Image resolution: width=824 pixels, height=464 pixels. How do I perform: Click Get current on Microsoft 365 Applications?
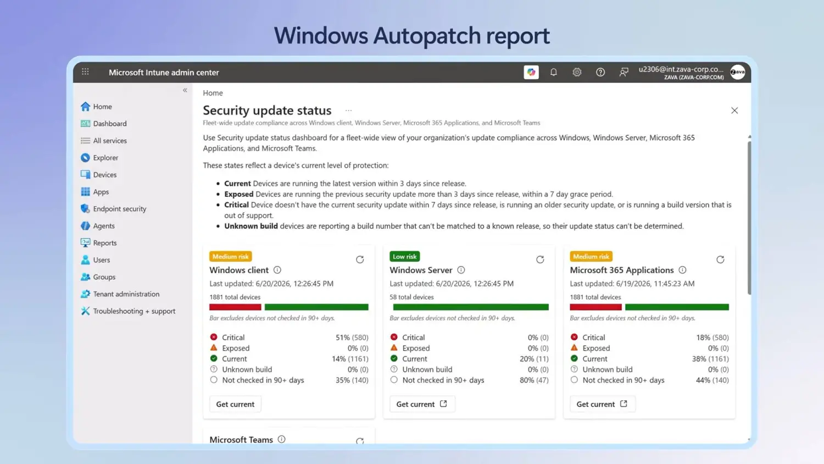602,404
